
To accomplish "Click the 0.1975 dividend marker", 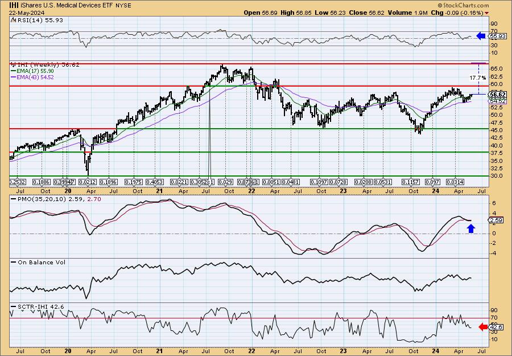I will point(134,182).
